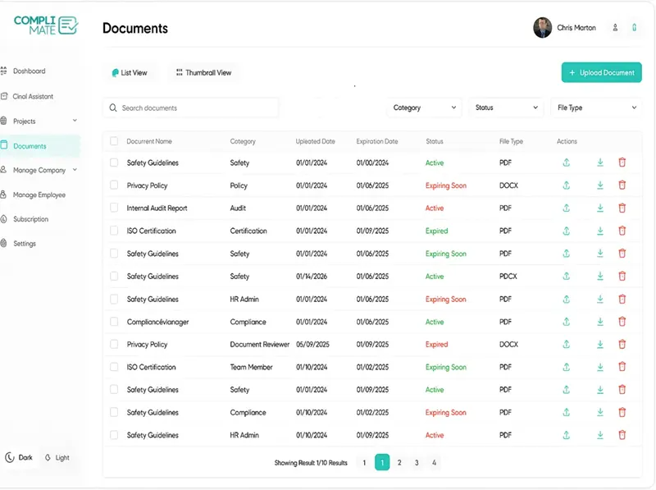Tick the Document Reviewer Privacy Policy checkbox
Viewport: 656px width, 490px height.
pos(114,344)
